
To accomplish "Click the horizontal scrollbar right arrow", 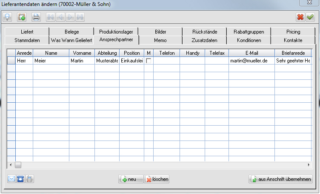I will pos(309,165).
